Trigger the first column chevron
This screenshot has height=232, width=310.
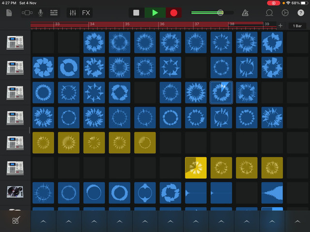pos(43,221)
